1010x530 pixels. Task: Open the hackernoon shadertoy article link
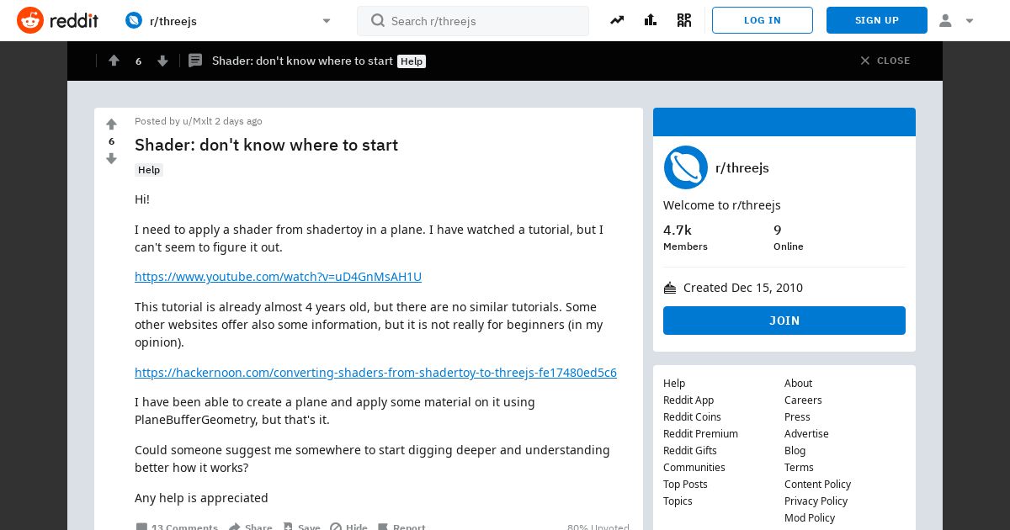tap(375, 372)
